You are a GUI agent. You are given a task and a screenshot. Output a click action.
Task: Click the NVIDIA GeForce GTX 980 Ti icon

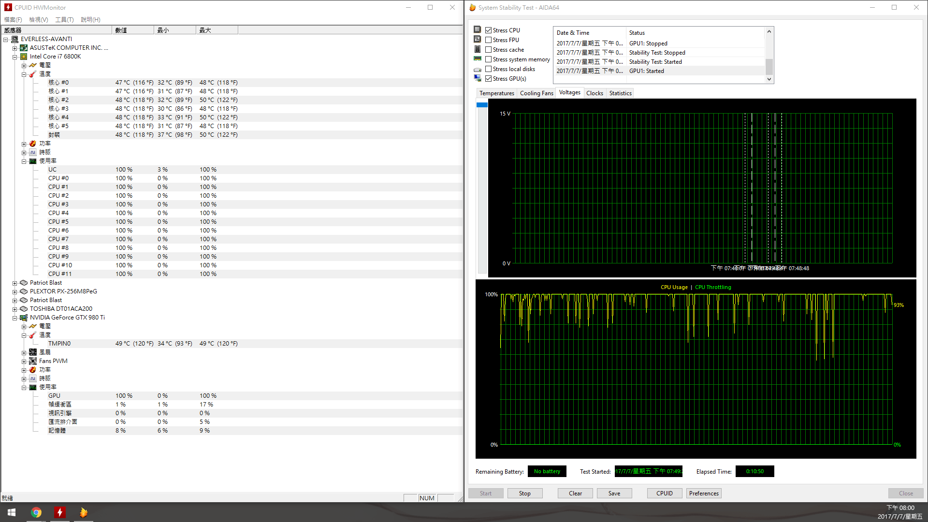point(24,318)
